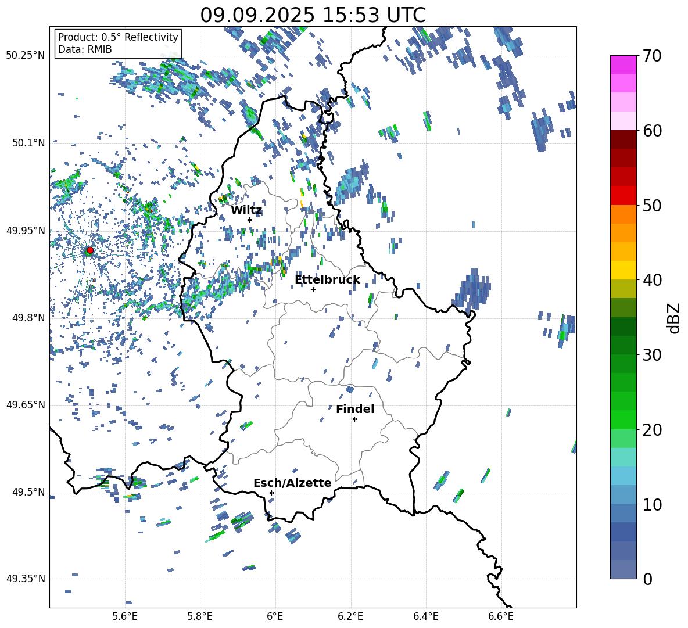Click the dark maroon swatch below 60
Viewport: 688px width, 628px height.
click(623, 139)
